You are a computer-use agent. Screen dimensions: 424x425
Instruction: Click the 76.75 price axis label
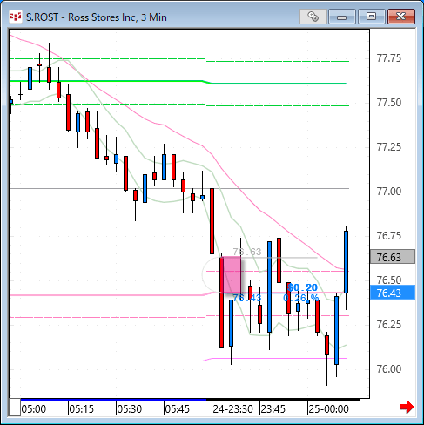coord(389,236)
